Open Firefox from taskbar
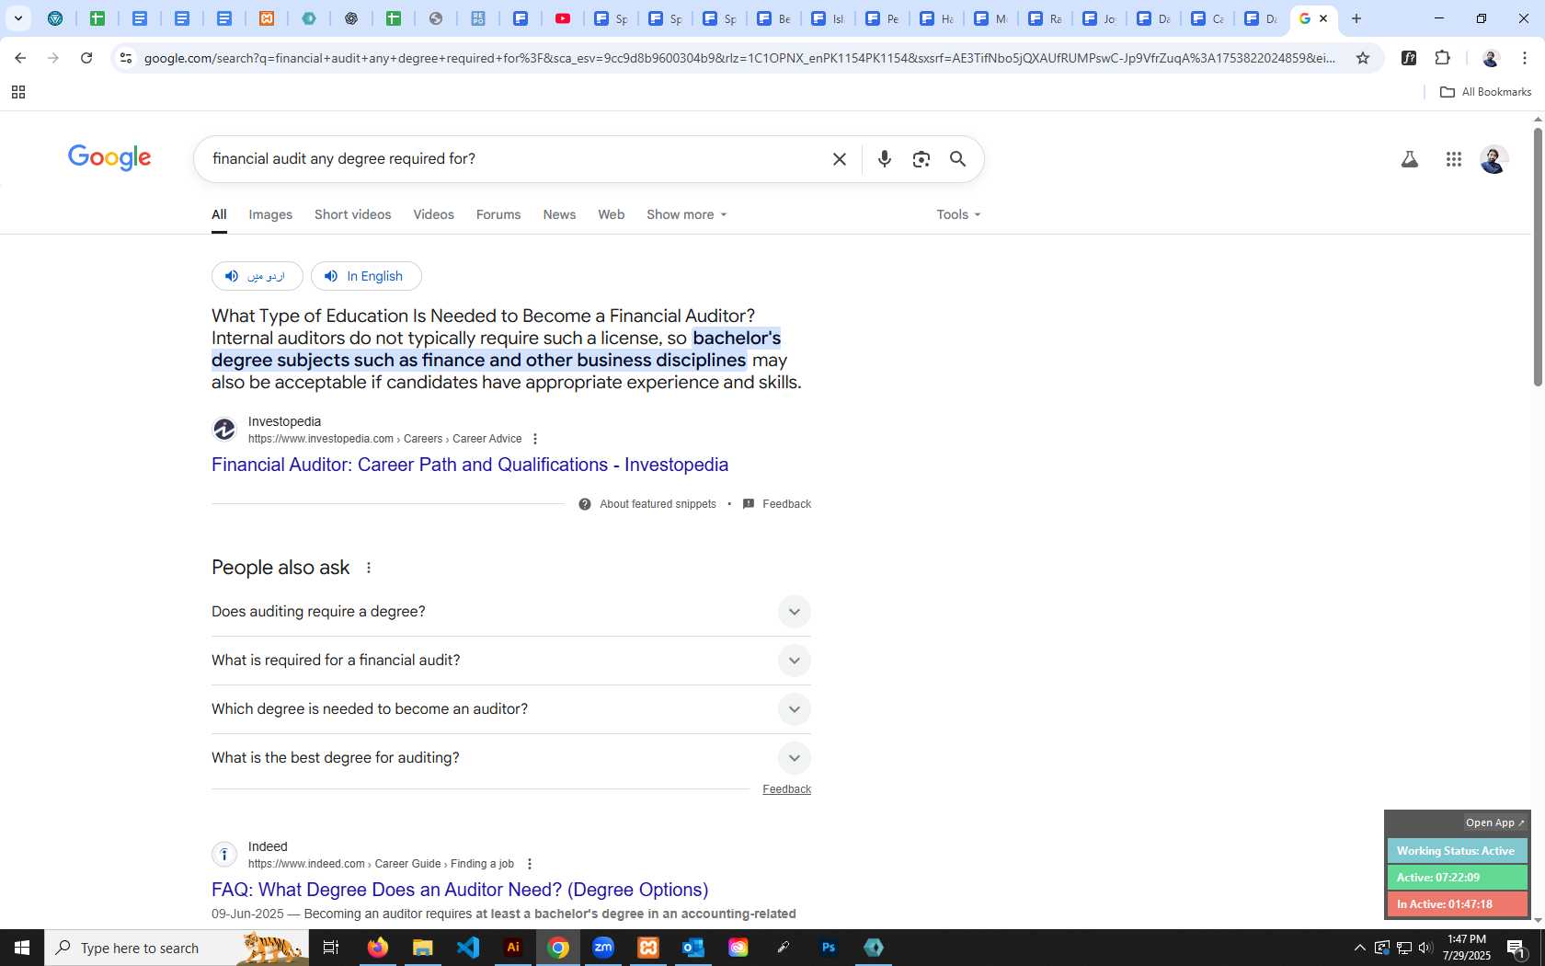This screenshot has height=966, width=1545. pyautogui.click(x=378, y=948)
